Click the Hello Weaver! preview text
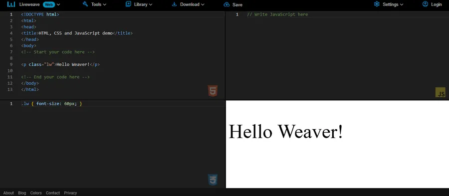This screenshot has width=449, height=196. 285,132
